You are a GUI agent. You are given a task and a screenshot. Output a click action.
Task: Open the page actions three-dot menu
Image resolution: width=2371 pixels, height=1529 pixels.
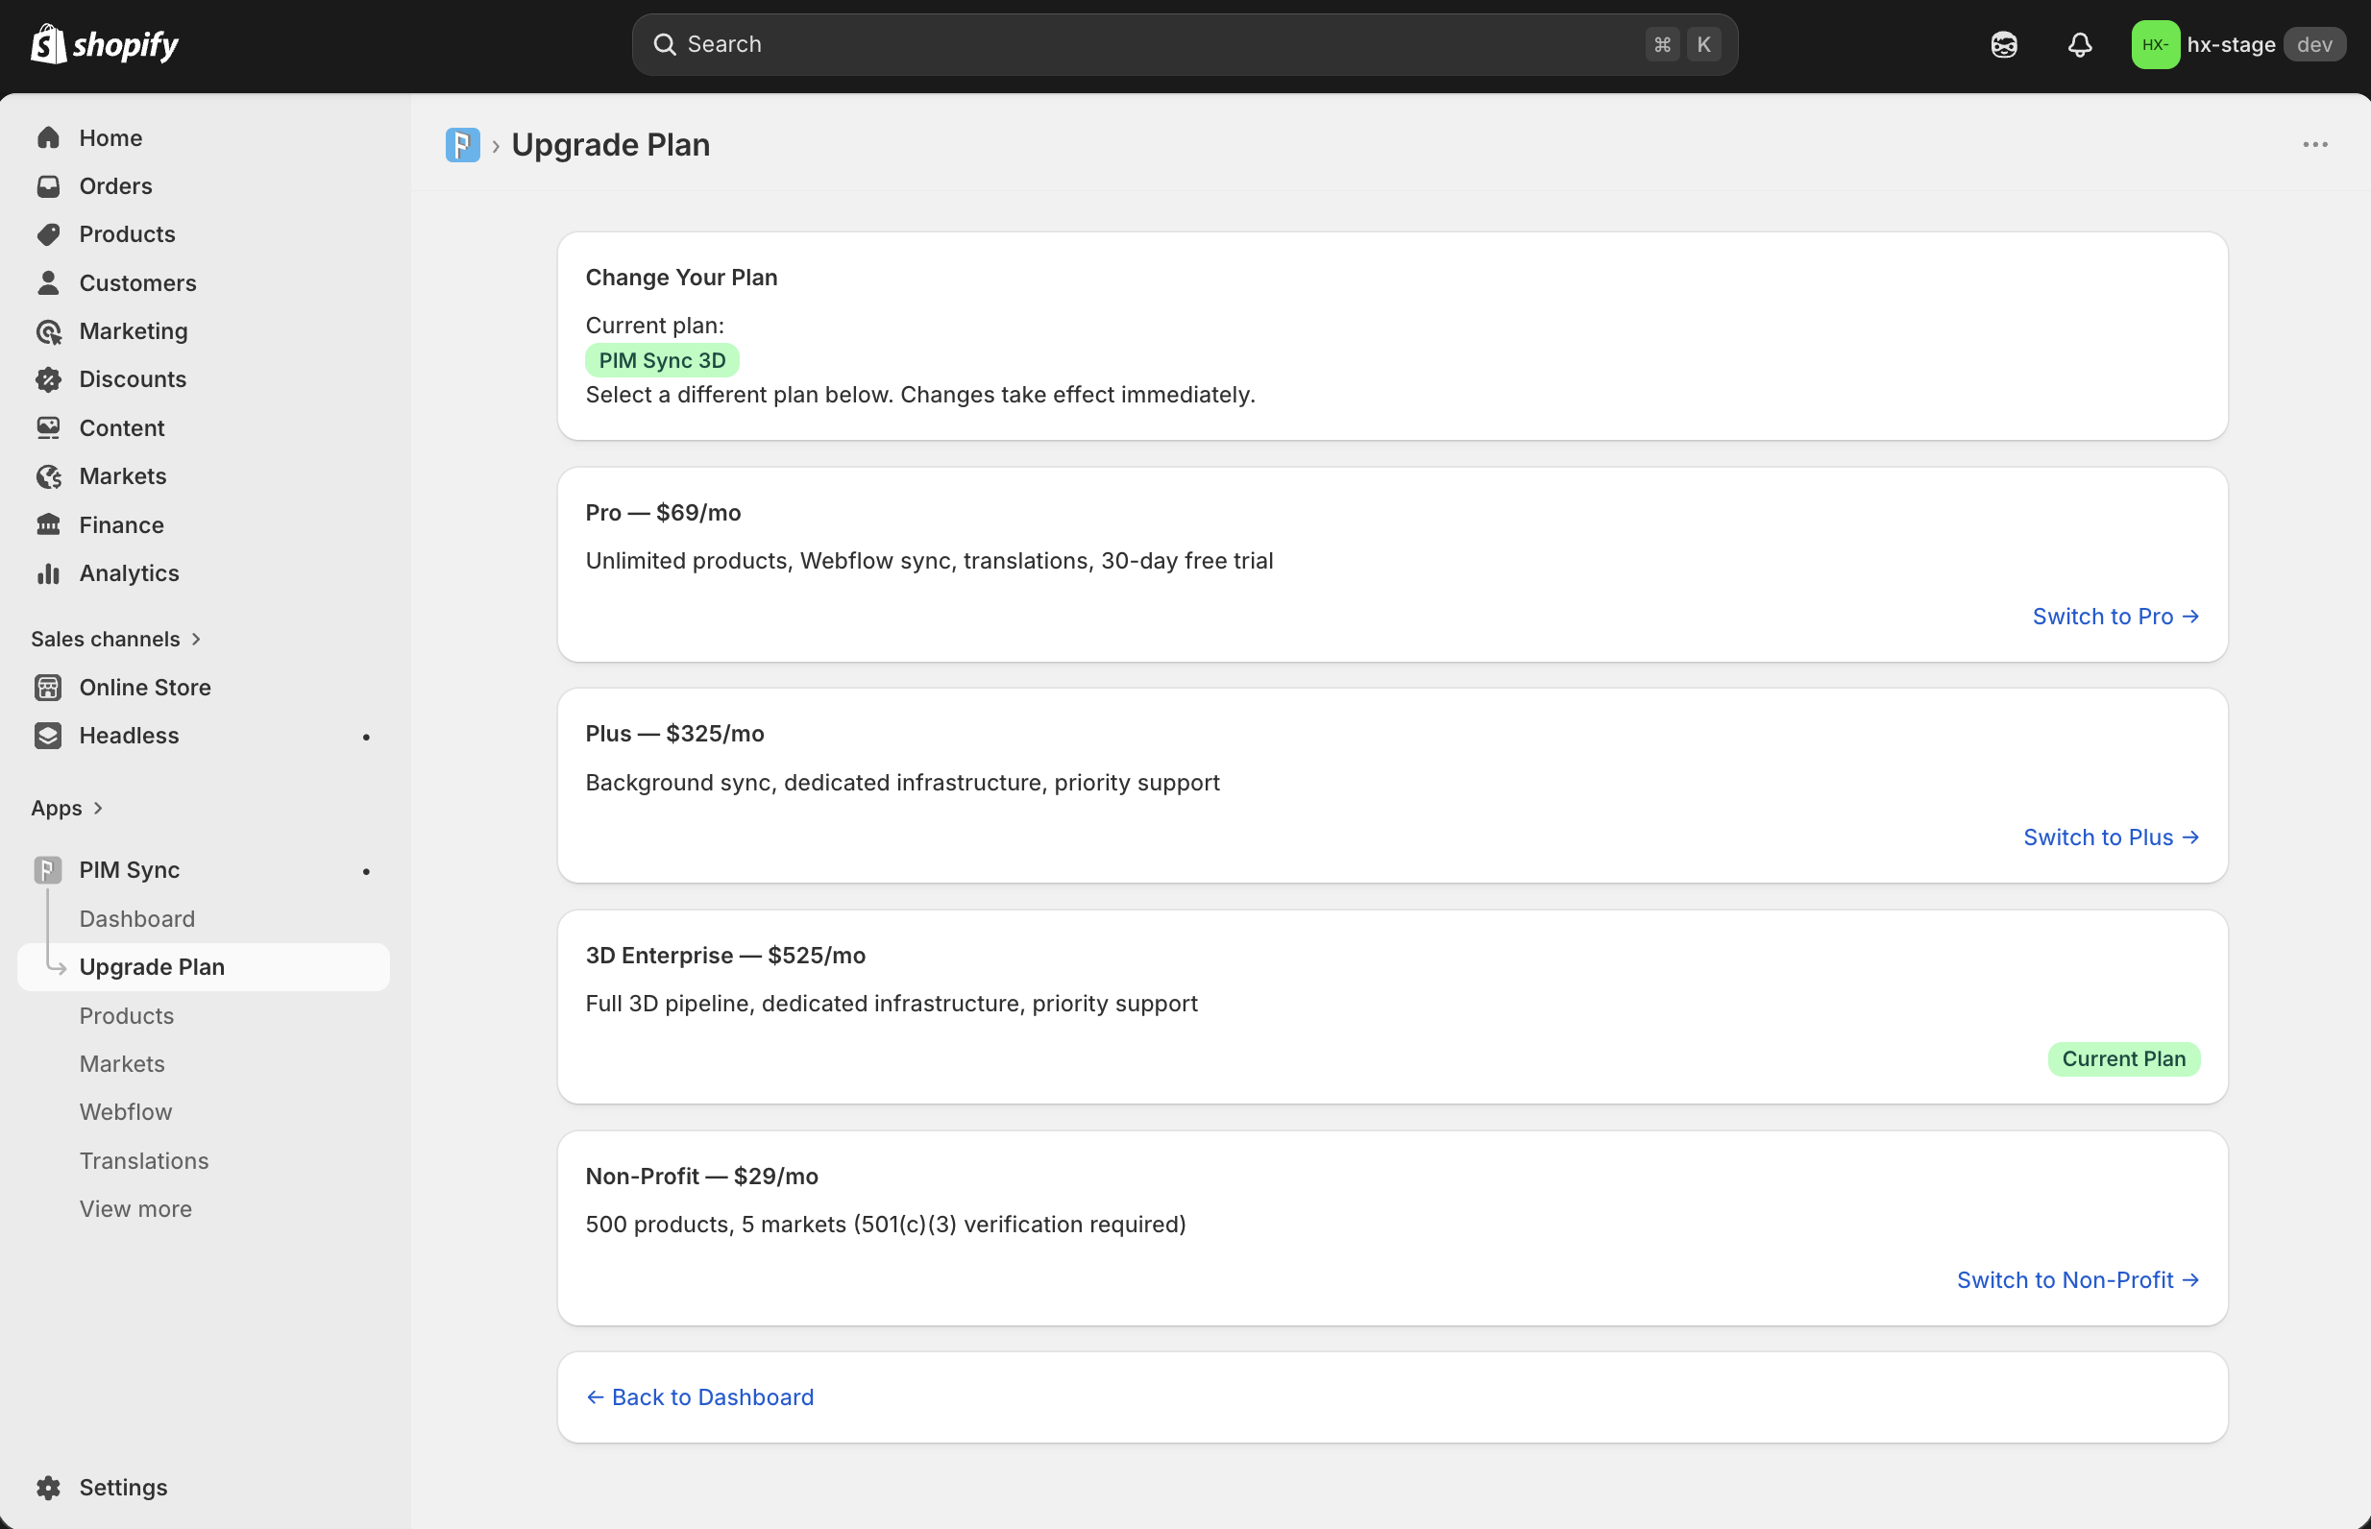click(2314, 145)
